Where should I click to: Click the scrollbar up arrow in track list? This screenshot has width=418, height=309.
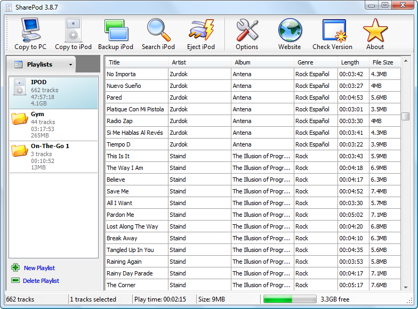pos(406,61)
